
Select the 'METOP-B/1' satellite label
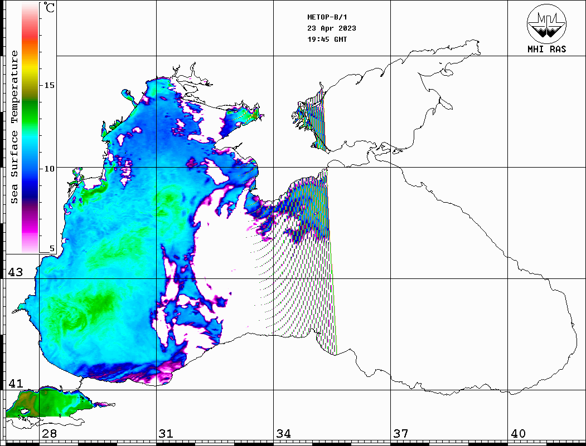pyautogui.click(x=327, y=17)
